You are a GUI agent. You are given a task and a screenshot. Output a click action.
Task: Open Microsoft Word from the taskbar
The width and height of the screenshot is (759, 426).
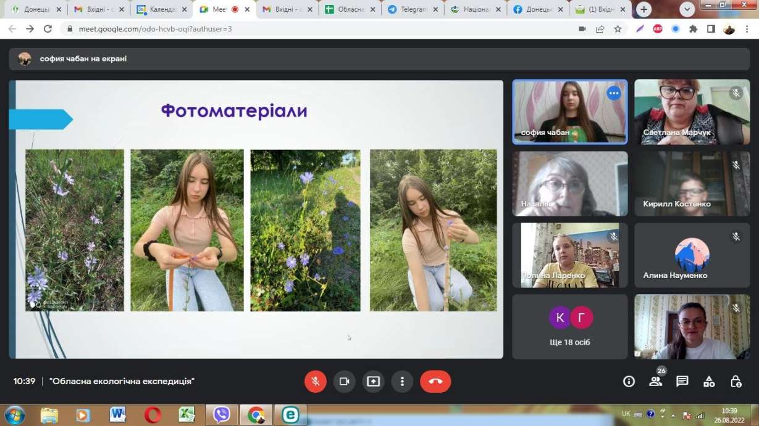(117, 415)
